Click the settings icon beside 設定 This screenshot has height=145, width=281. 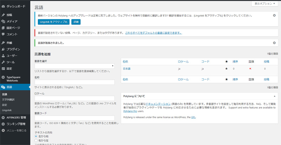pyautogui.click(x=3, y=68)
